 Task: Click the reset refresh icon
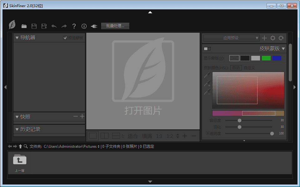281,38
